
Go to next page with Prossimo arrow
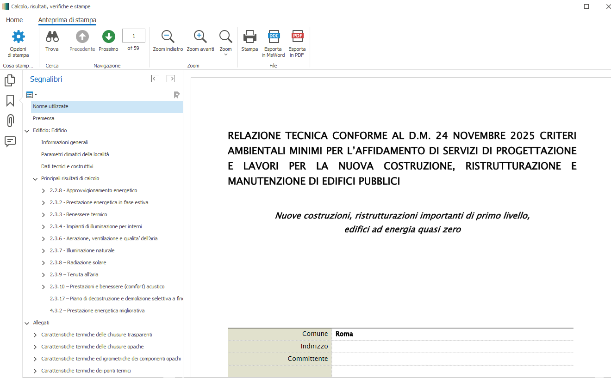tap(108, 37)
